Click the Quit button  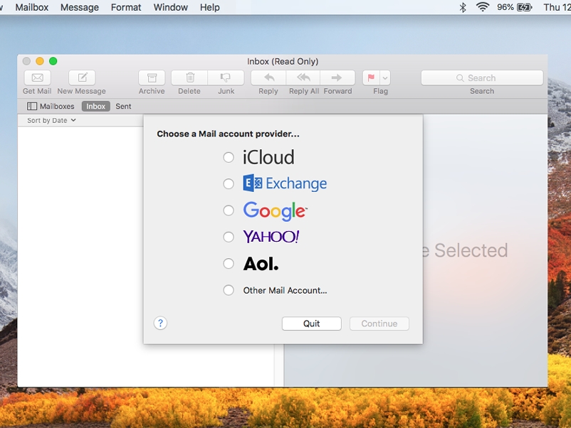[312, 323]
